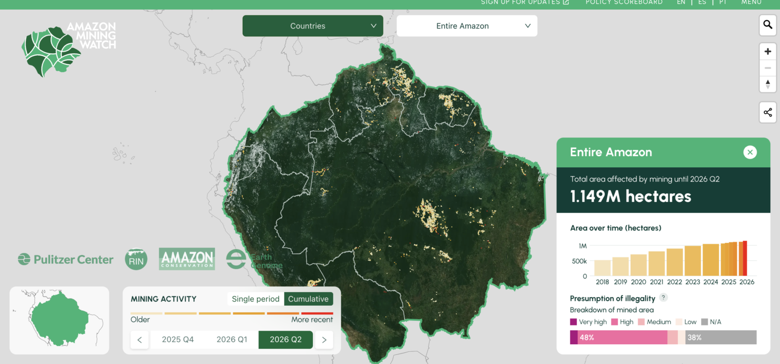Viewport: 780px width, 364px height.
Task: Click Sign Up For Updates link
Action: pyautogui.click(x=525, y=3)
